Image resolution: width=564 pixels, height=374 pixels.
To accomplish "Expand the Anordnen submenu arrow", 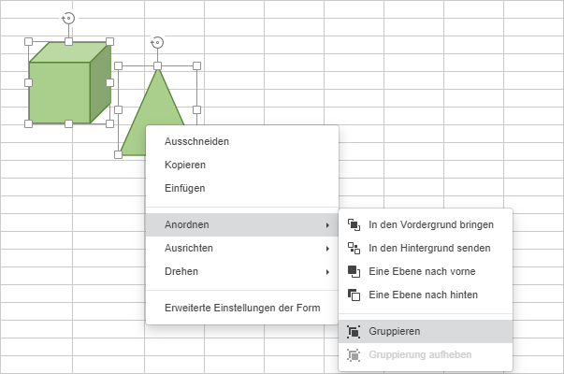I will [x=327, y=225].
